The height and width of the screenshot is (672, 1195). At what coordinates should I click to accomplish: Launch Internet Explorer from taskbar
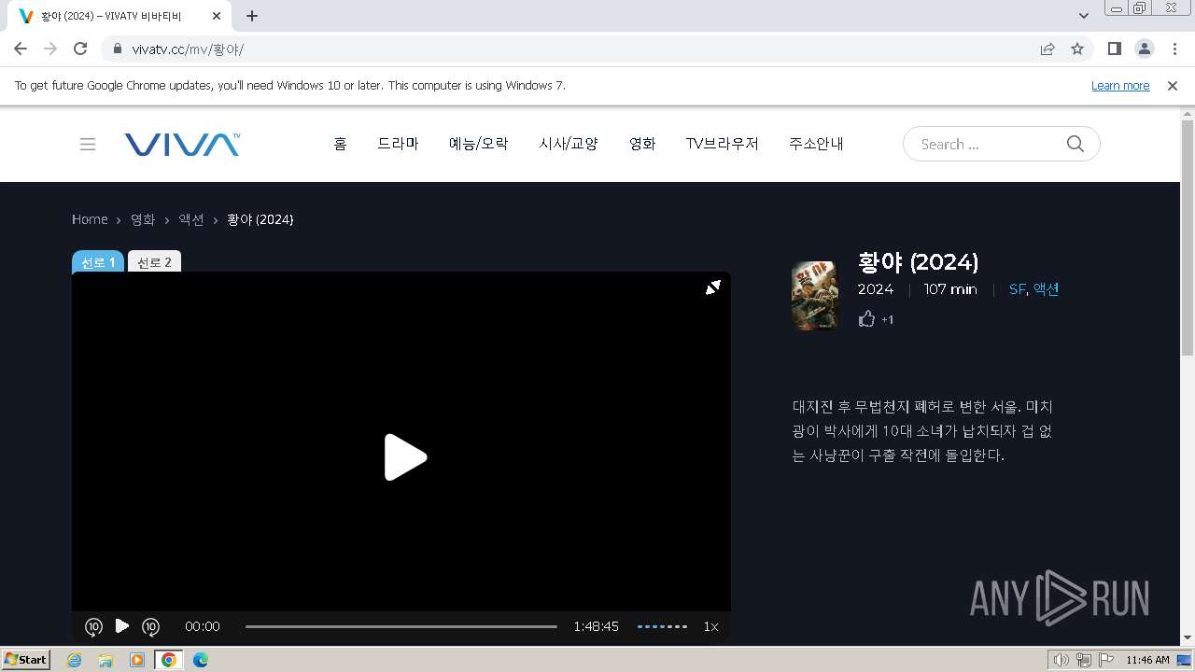[x=74, y=660]
